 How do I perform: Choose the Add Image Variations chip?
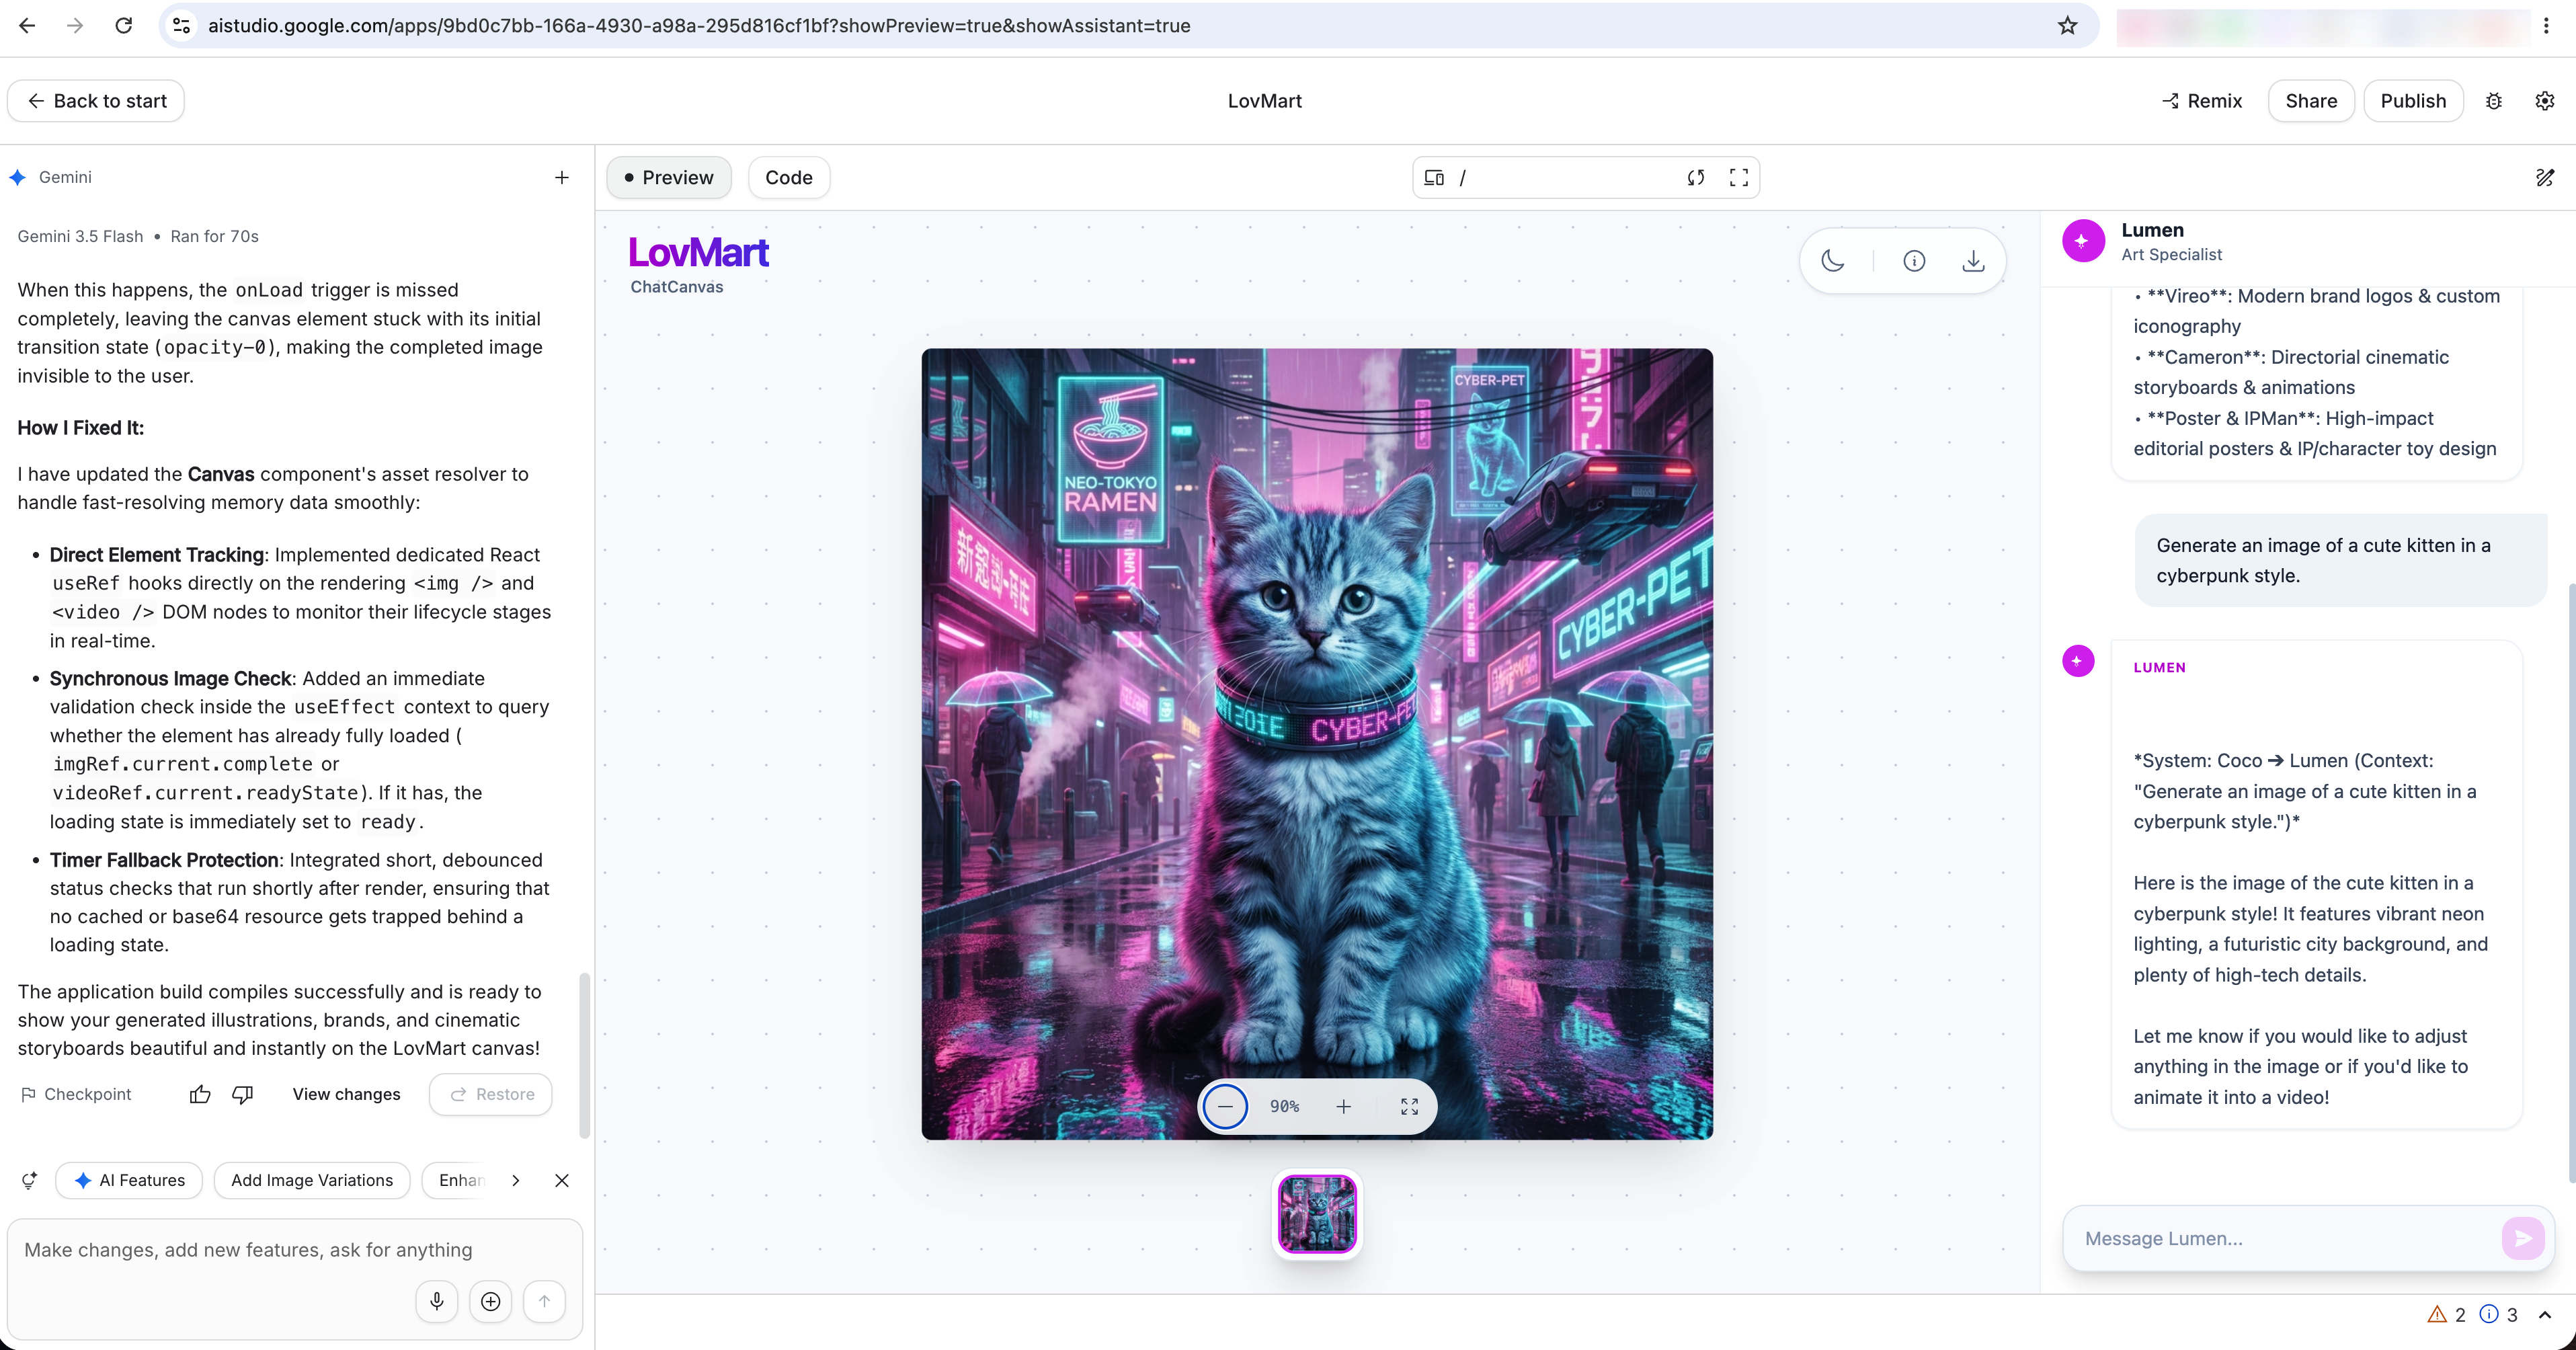tap(312, 1180)
